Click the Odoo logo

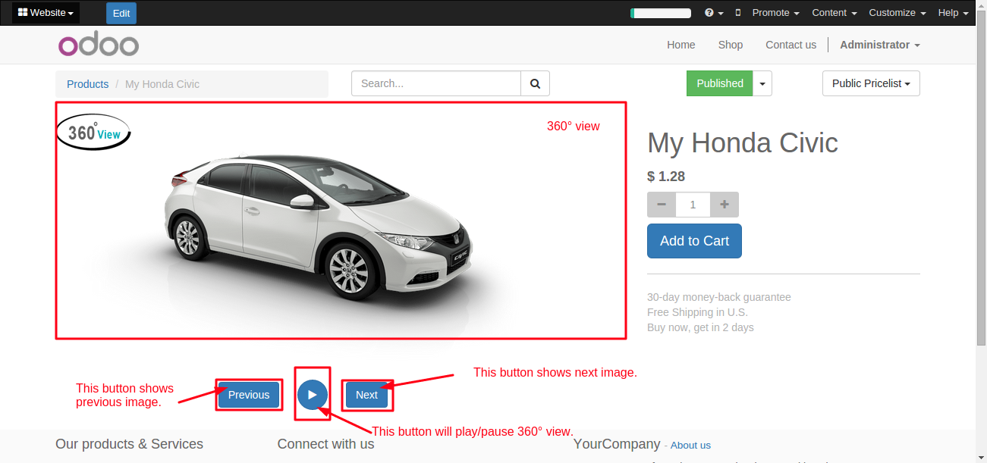point(99,45)
